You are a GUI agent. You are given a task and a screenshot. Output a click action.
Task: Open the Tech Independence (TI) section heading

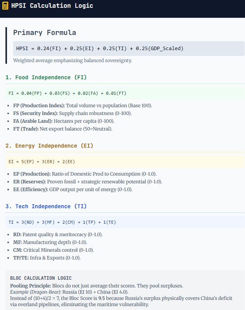pos(46,206)
